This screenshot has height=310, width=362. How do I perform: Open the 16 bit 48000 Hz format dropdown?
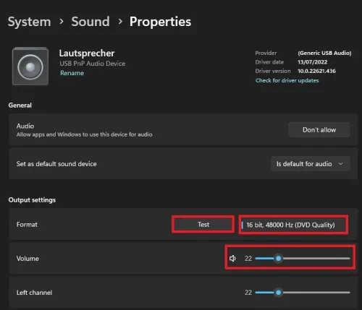coord(293,225)
